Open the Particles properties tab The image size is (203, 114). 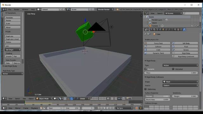181,29
